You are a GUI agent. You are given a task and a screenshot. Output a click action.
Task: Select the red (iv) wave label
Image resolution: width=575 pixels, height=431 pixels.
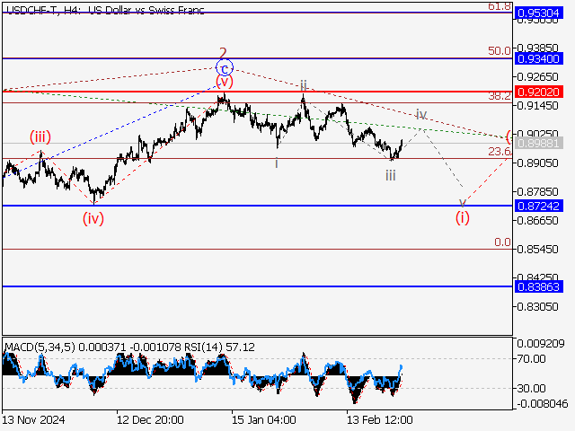94,217
